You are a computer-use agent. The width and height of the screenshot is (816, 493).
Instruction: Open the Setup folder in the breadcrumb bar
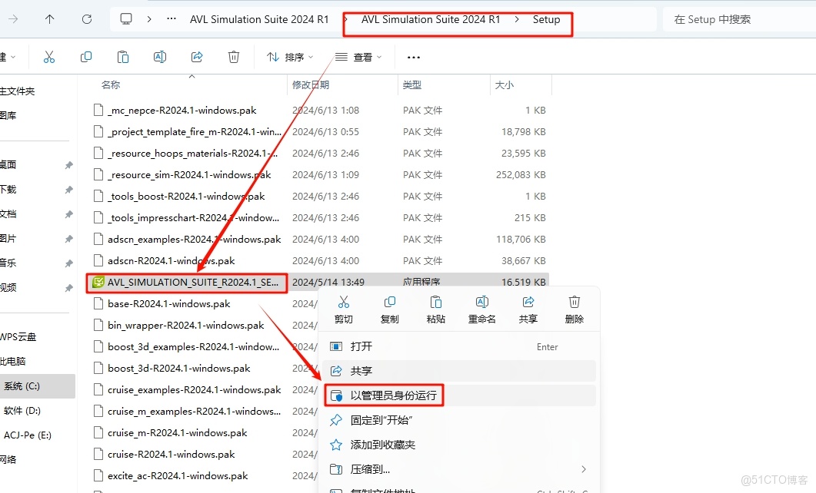click(x=548, y=19)
